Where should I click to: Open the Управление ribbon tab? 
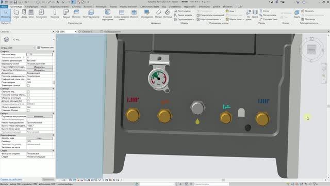(x=175, y=7)
